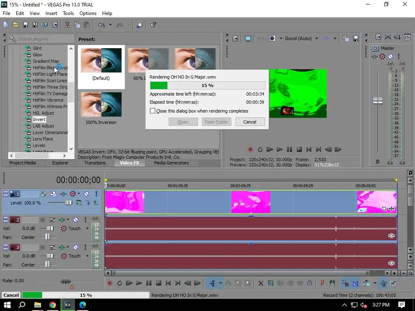This screenshot has width=415, height=311.
Task: Toggle Mute on video track 1
Action: (87, 194)
